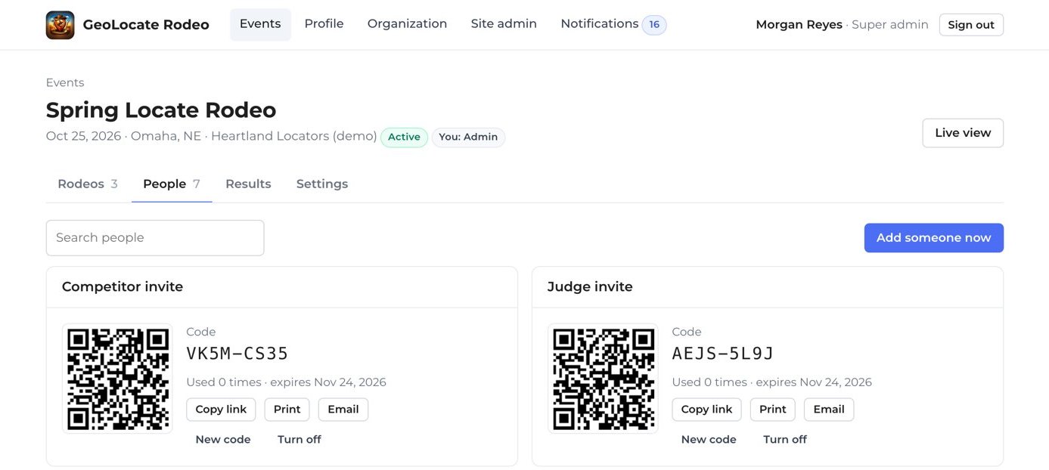Click Add someone now
Viewport: 1049px width, 470px height.
(x=933, y=238)
